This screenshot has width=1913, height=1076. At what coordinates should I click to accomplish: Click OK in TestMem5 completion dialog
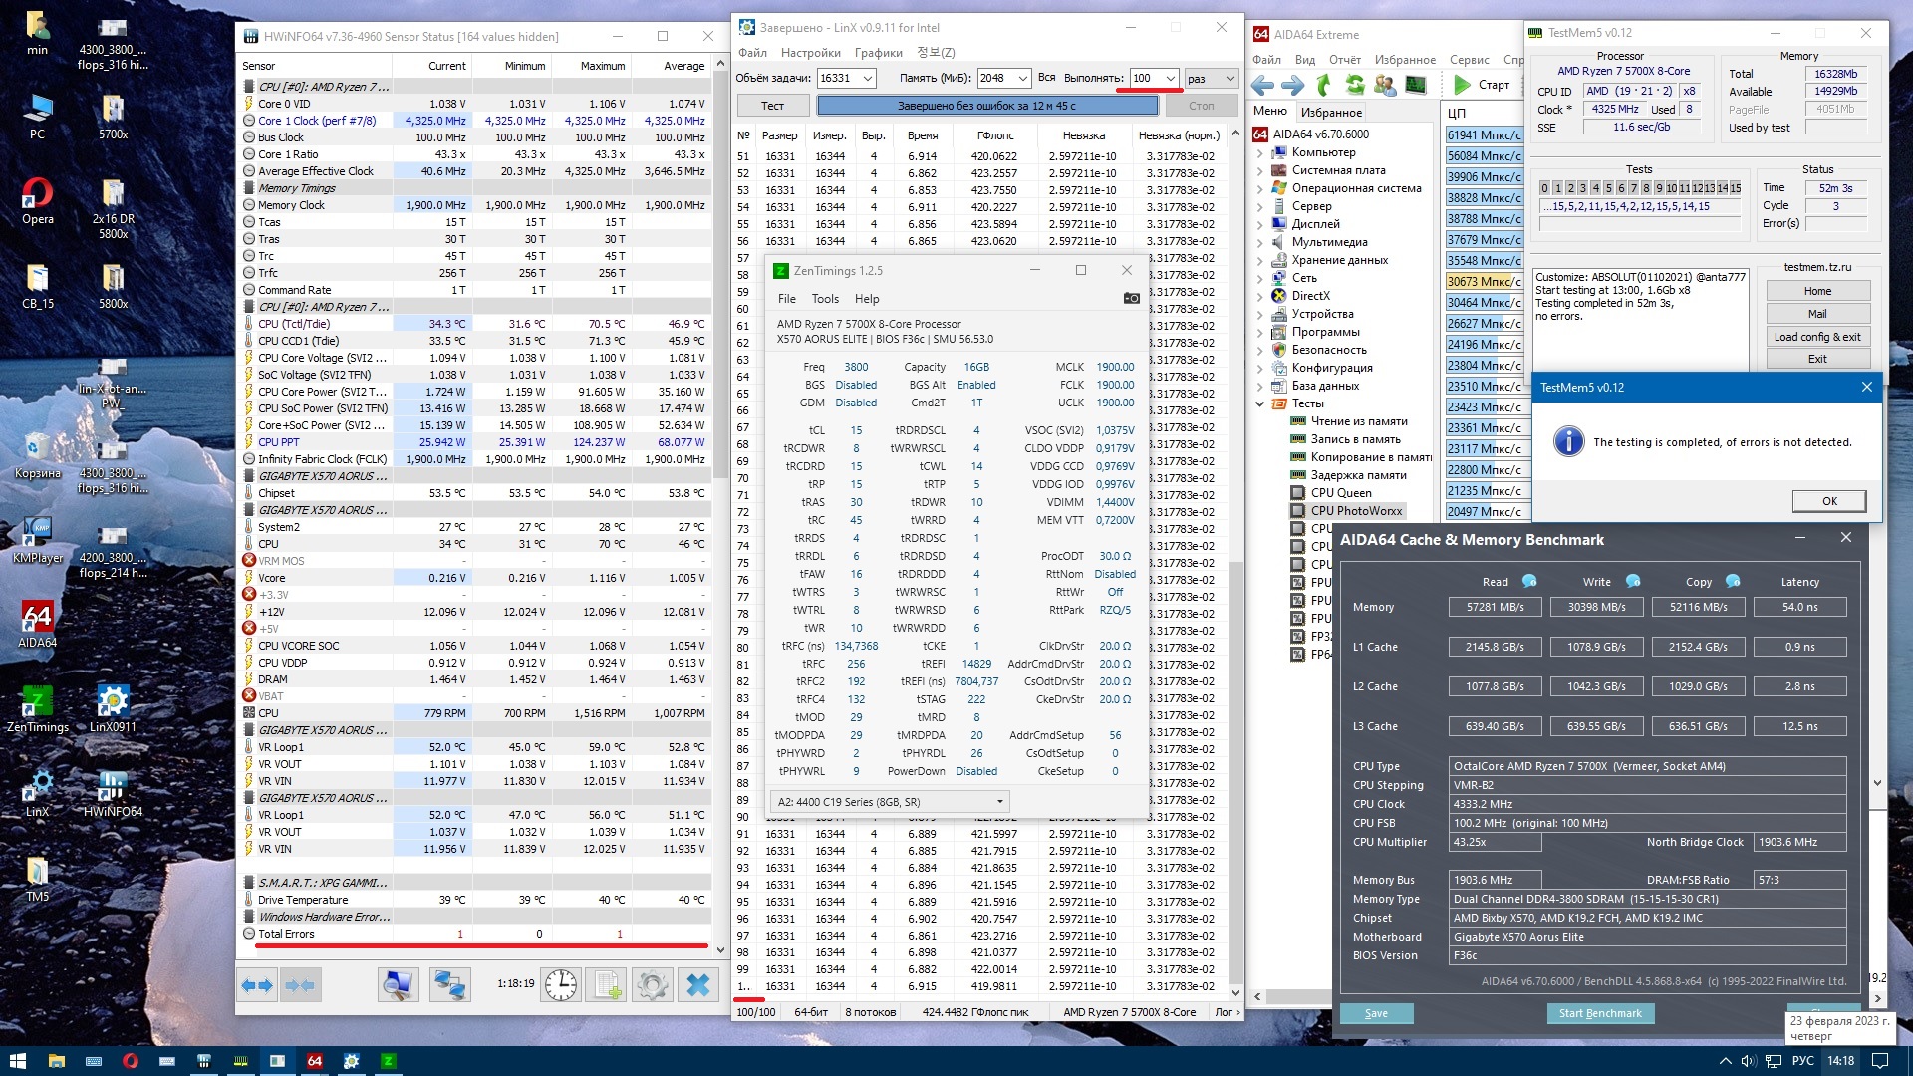1828,501
